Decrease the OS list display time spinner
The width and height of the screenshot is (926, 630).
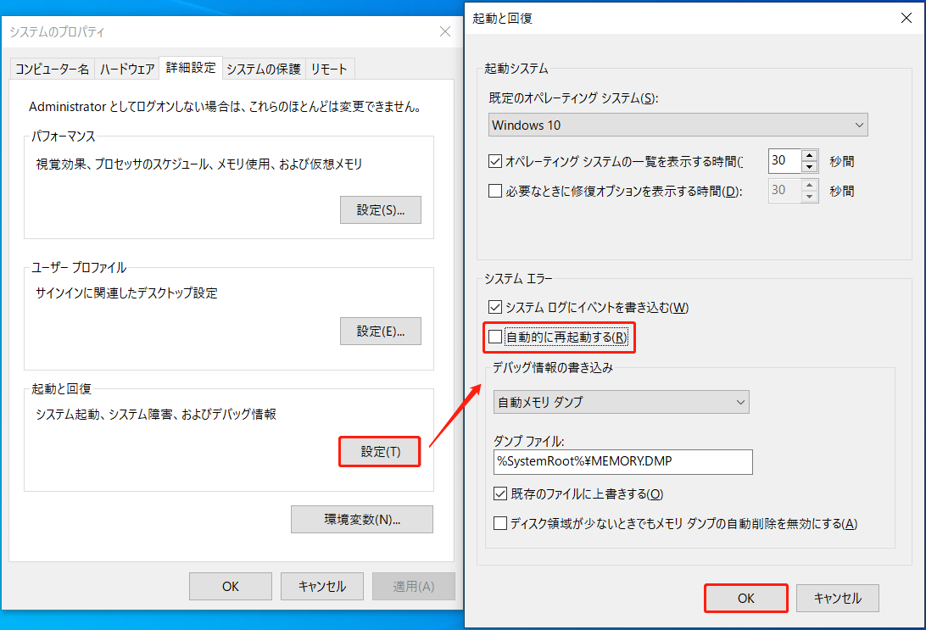click(810, 167)
